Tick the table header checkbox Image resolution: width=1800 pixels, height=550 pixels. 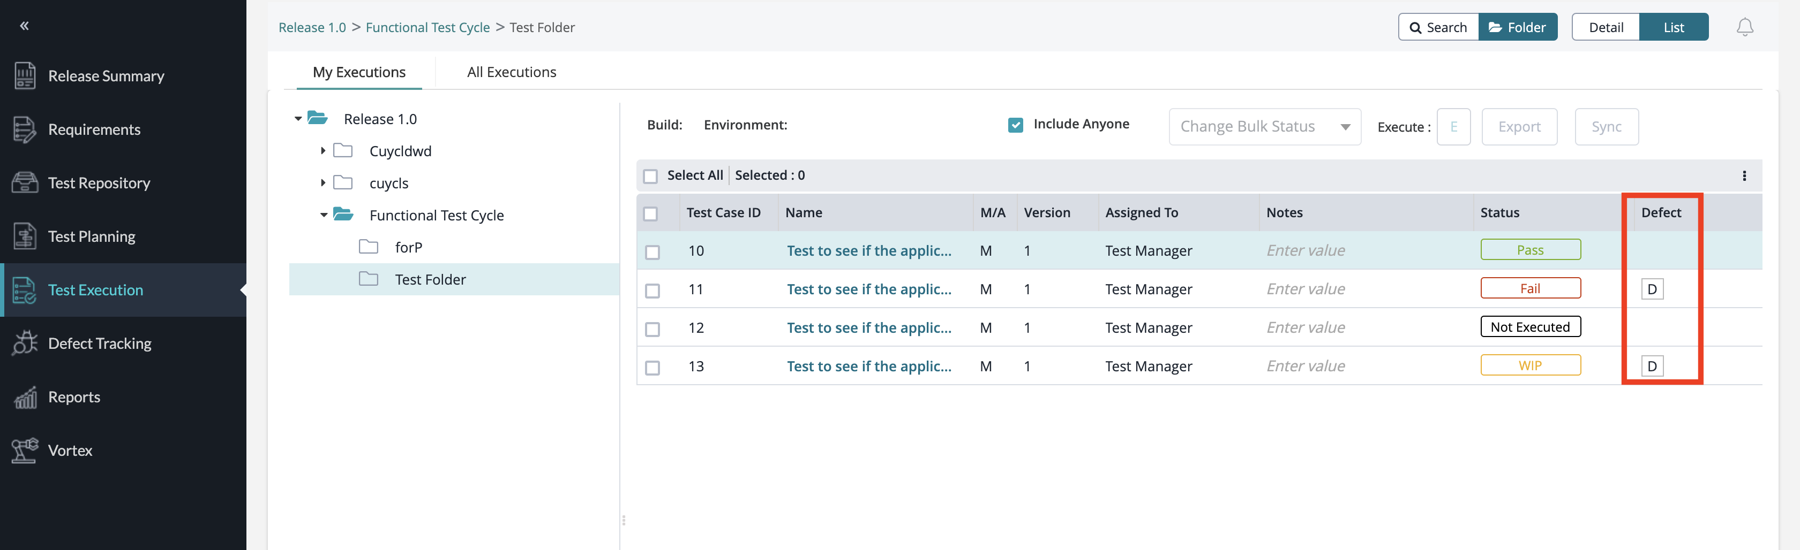tap(650, 213)
